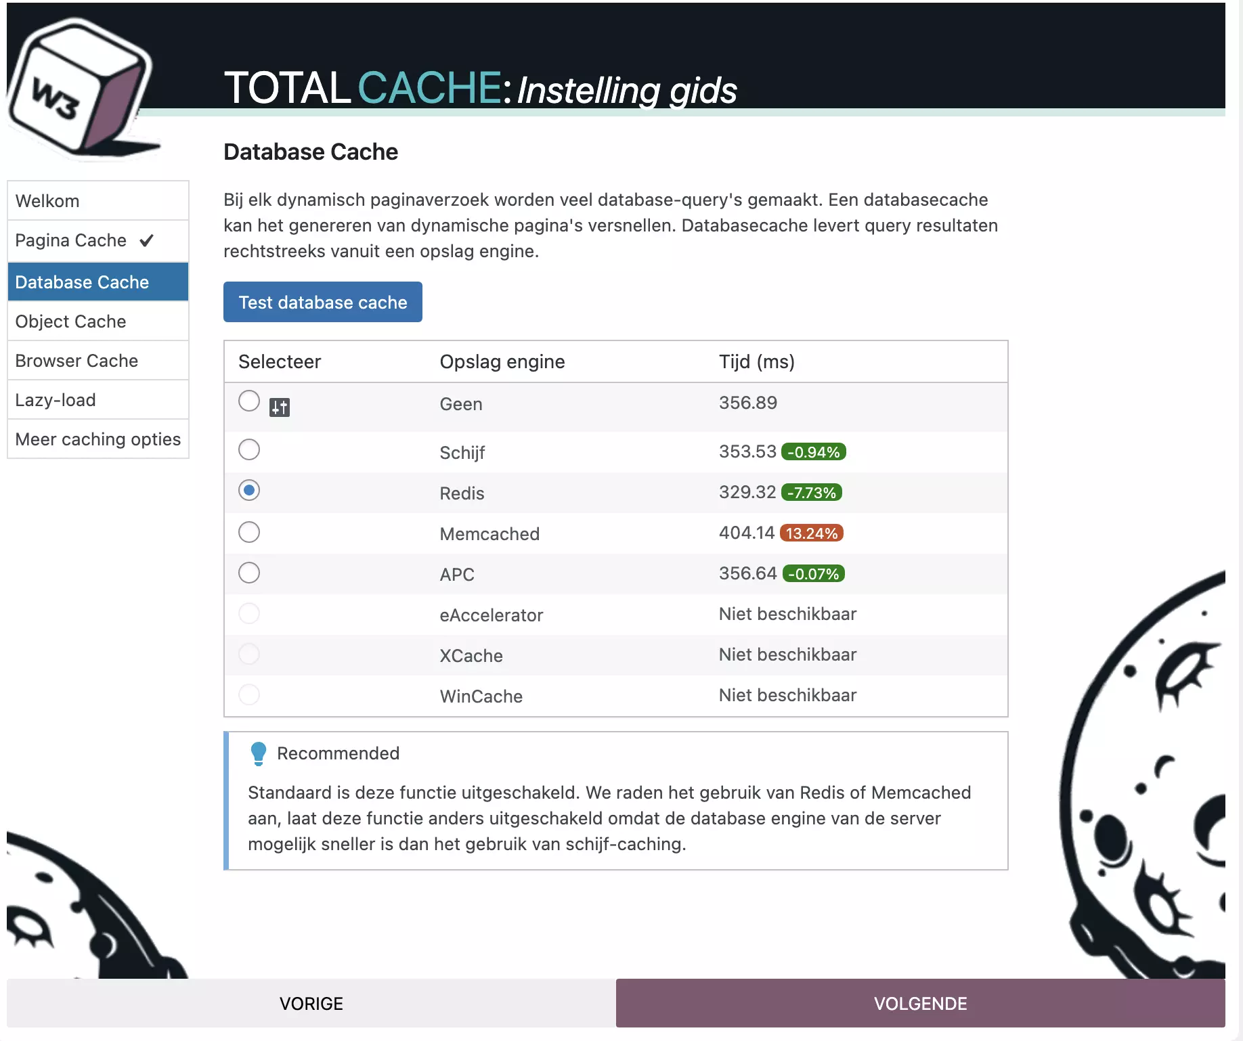Click the VORIGE button

tap(311, 1003)
